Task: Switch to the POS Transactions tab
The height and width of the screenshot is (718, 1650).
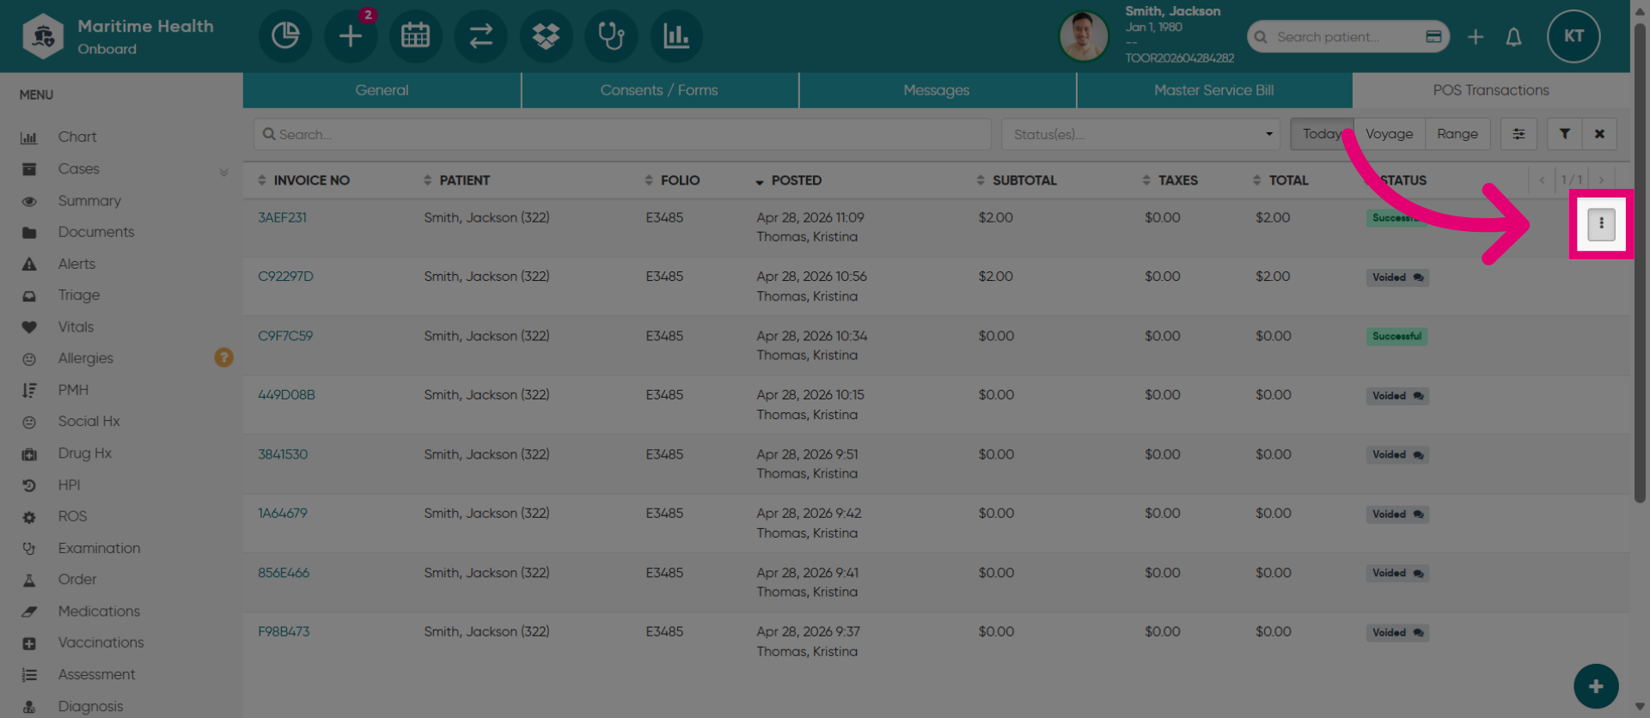Action: click(x=1491, y=90)
